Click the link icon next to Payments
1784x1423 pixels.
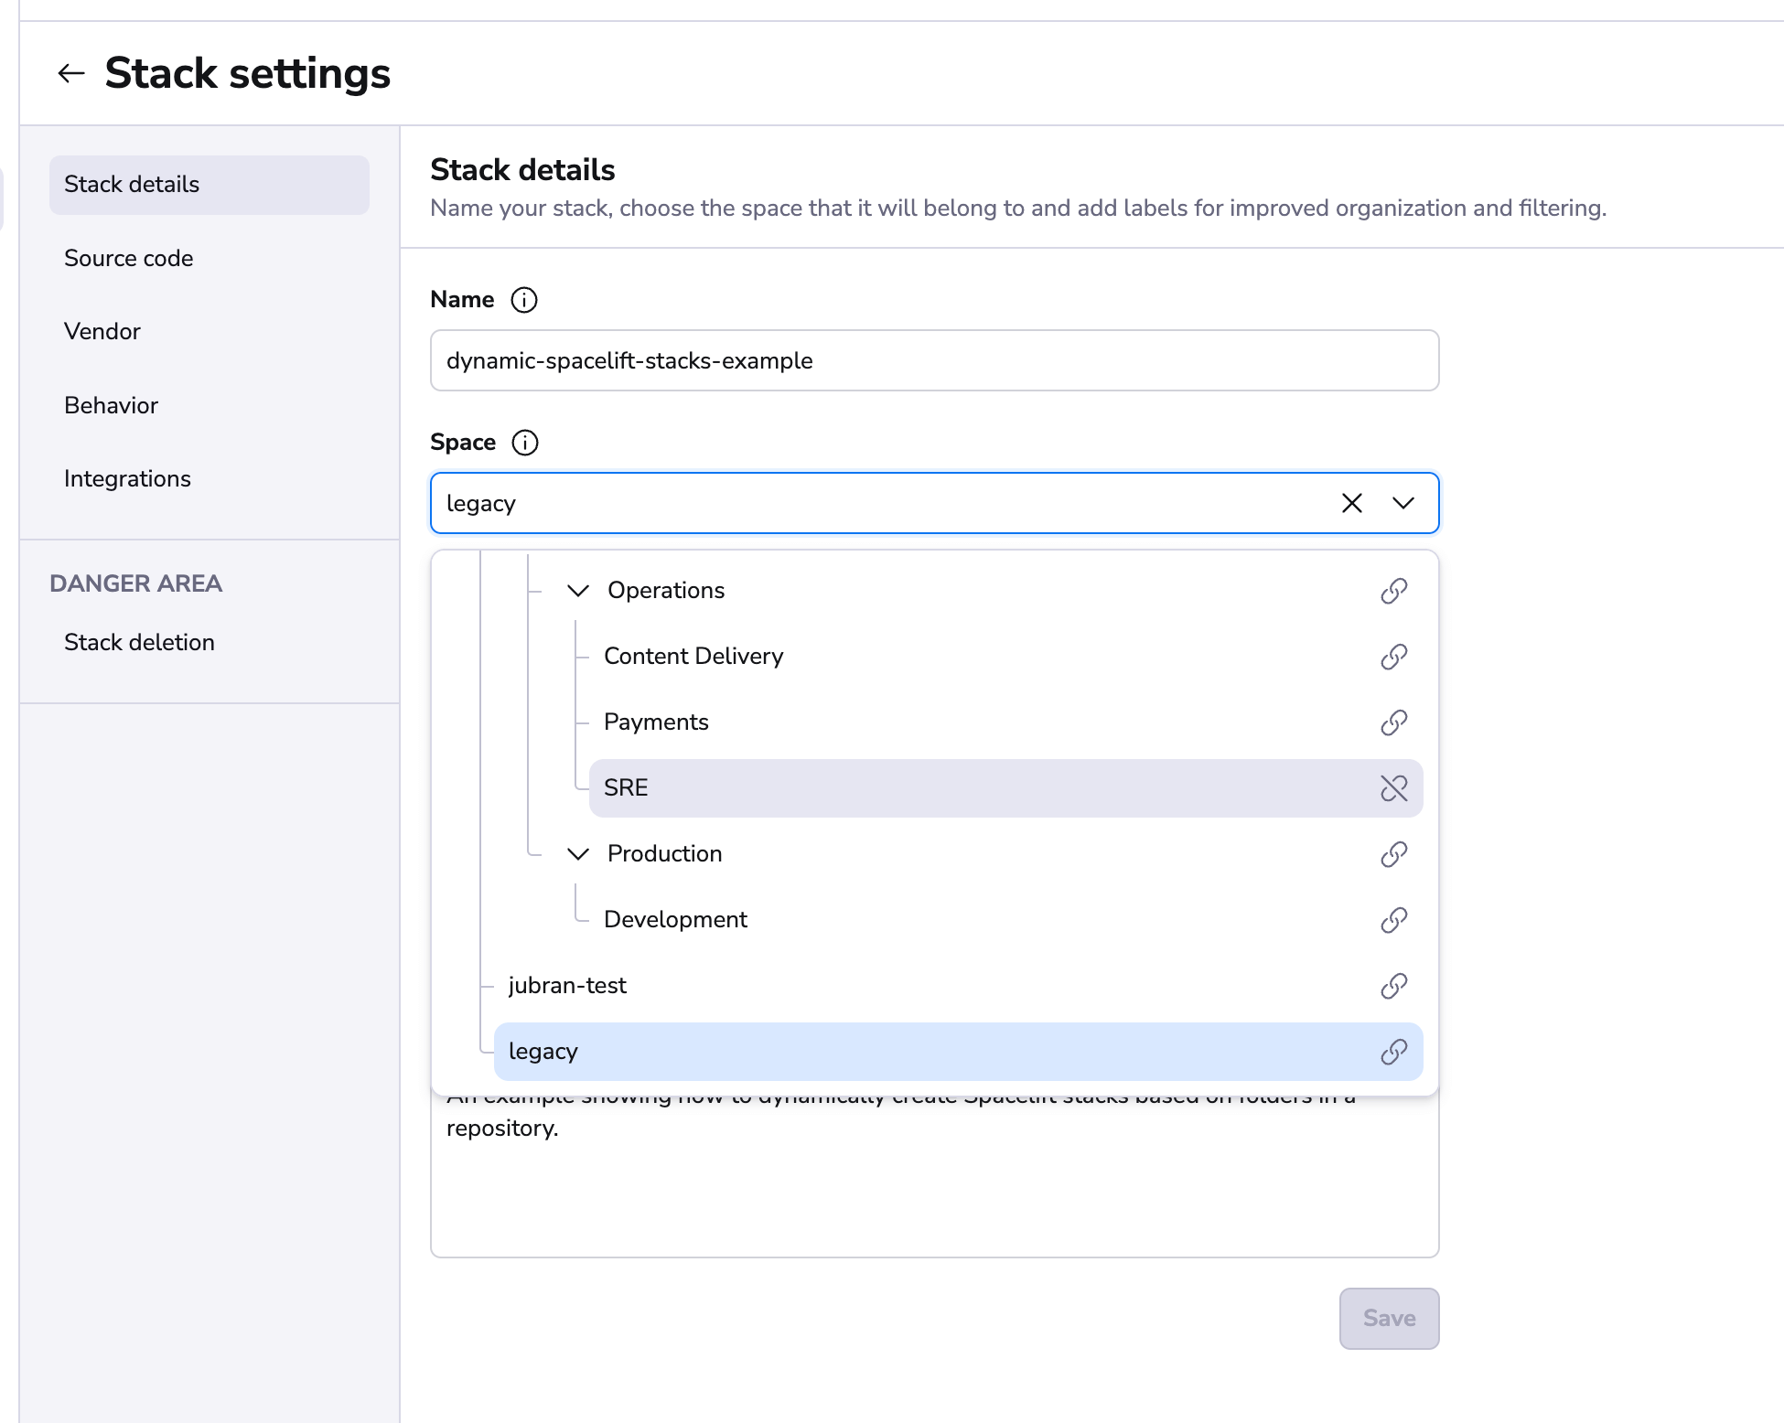click(1393, 722)
